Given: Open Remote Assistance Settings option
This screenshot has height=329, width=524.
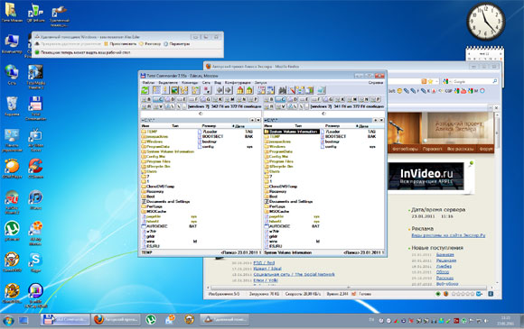Looking at the screenshot, I should (177, 43).
